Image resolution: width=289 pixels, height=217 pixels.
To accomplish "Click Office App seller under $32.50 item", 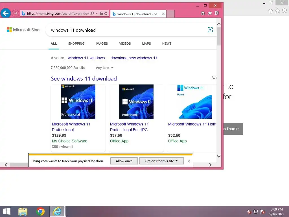I will (177, 141).
